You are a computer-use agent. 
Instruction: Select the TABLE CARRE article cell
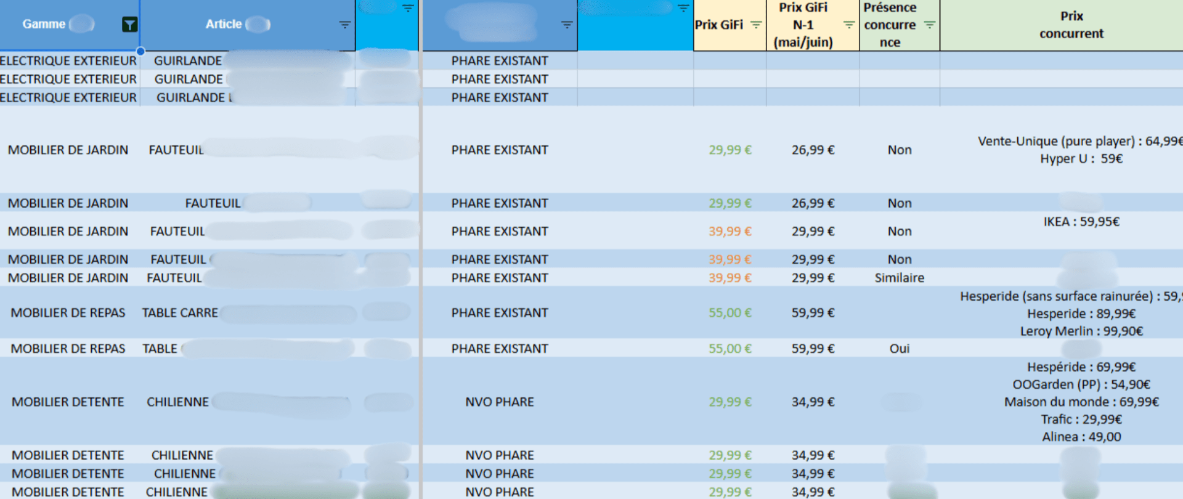pos(180,313)
